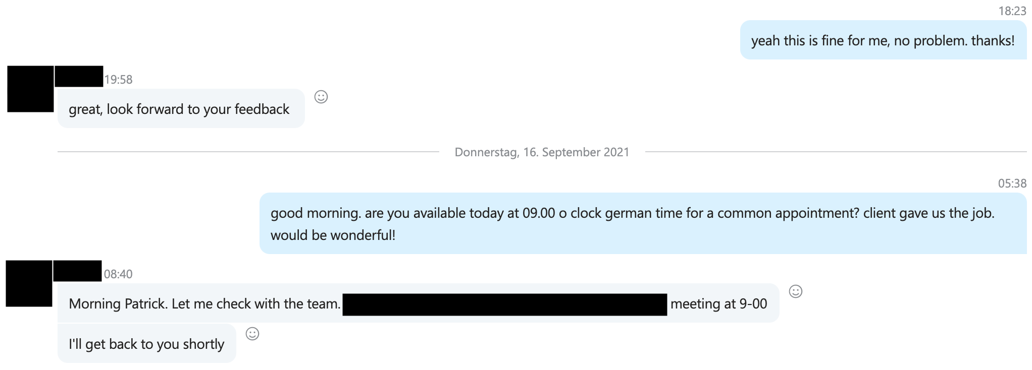The image size is (1032, 370).
Task: Click the 08:40 message timestamp
Action: click(x=118, y=274)
